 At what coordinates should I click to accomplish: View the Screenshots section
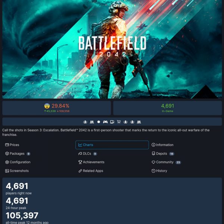tap(17, 171)
